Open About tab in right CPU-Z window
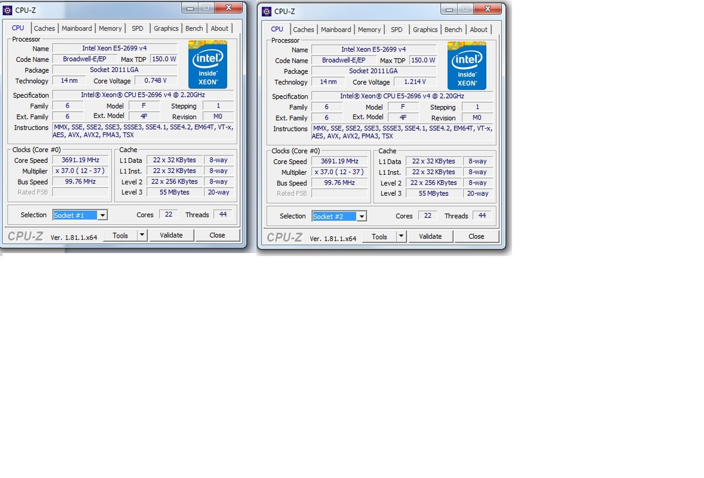 tap(478, 30)
